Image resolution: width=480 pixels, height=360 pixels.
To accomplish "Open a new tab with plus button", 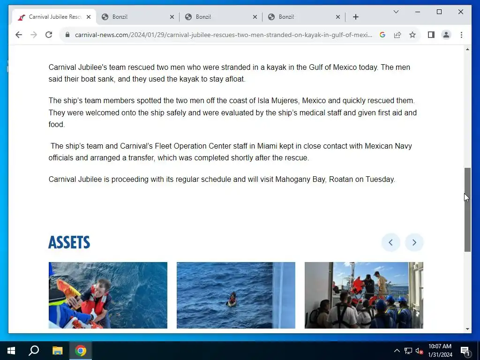I will pos(356,17).
